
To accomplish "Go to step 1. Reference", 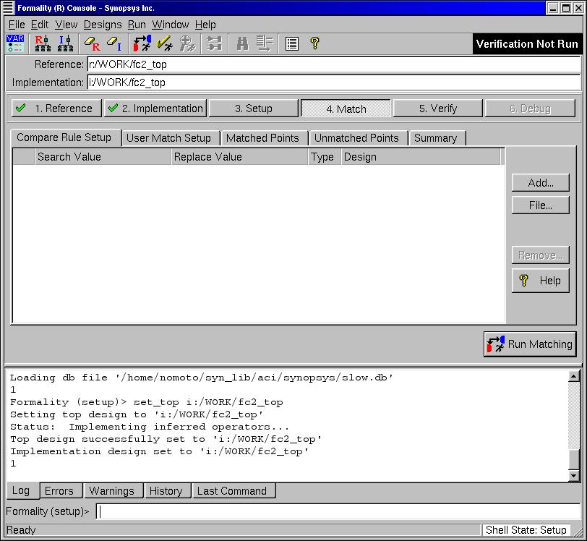I will tap(56, 108).
